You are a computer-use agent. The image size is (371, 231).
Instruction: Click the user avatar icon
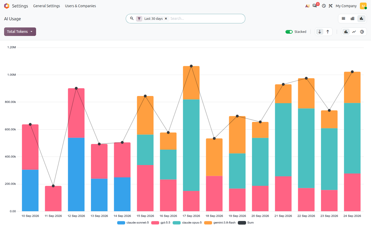tap(363, 6)
